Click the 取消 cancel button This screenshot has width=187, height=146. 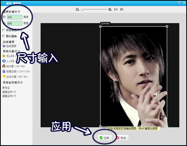[x=122, y=138]
